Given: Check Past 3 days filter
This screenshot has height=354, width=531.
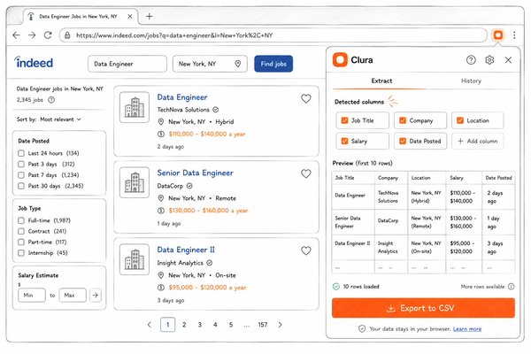Looking at the screenshot, I should pos(21,164).
